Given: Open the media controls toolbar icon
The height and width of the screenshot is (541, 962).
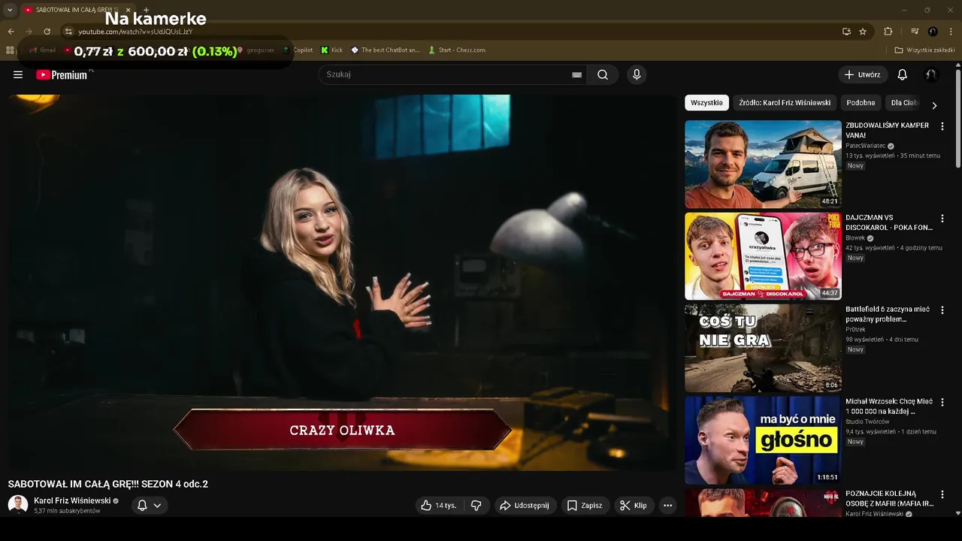Looking at the screenshot, I should (915, 32).
